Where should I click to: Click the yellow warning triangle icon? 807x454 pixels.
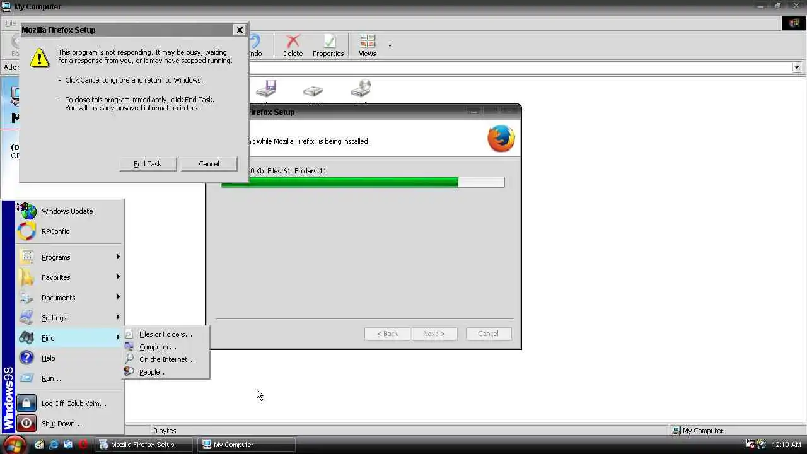[x=39, y=57]
